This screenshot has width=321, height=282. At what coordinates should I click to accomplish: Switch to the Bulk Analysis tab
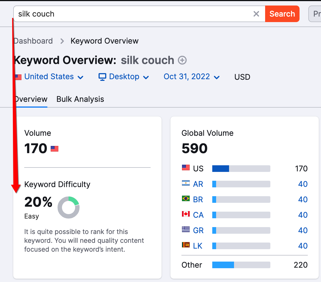(x=80, y=99)
